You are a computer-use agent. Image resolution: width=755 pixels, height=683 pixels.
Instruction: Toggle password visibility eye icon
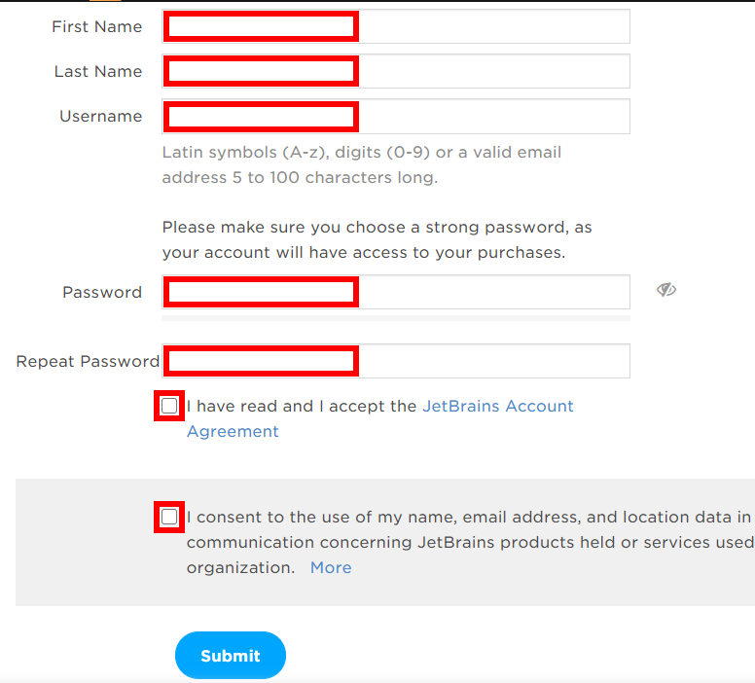666,290
